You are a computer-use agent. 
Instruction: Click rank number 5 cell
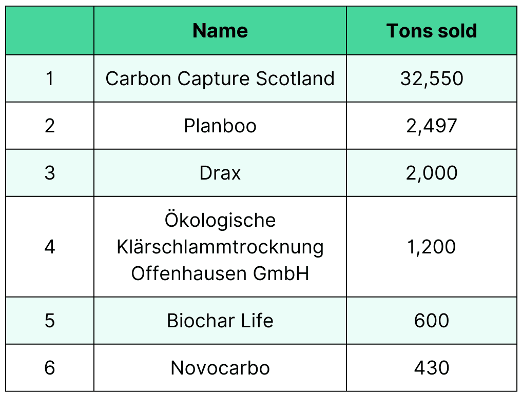(x=50, y=321)
